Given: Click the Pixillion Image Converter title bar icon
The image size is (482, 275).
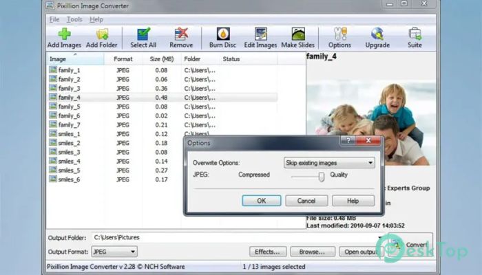Looking at the screenshot, I should pos(50,5).
